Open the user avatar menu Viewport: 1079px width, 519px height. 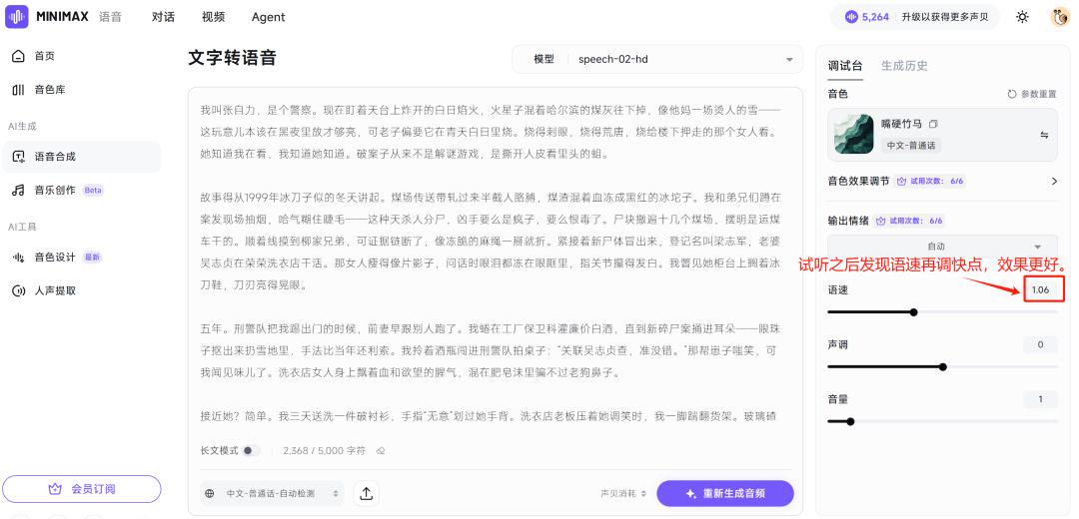coord(1060,17)
